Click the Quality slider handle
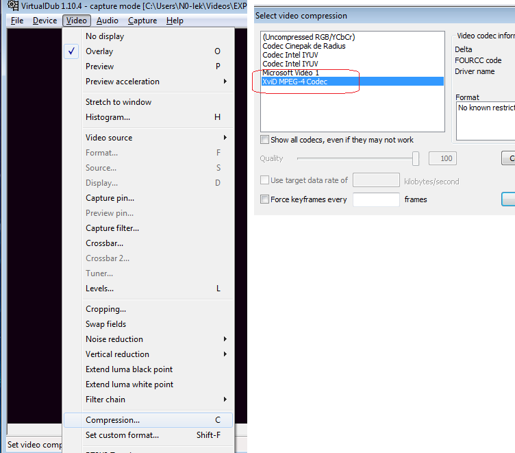The image size is (515, 453). pos(416,158)
